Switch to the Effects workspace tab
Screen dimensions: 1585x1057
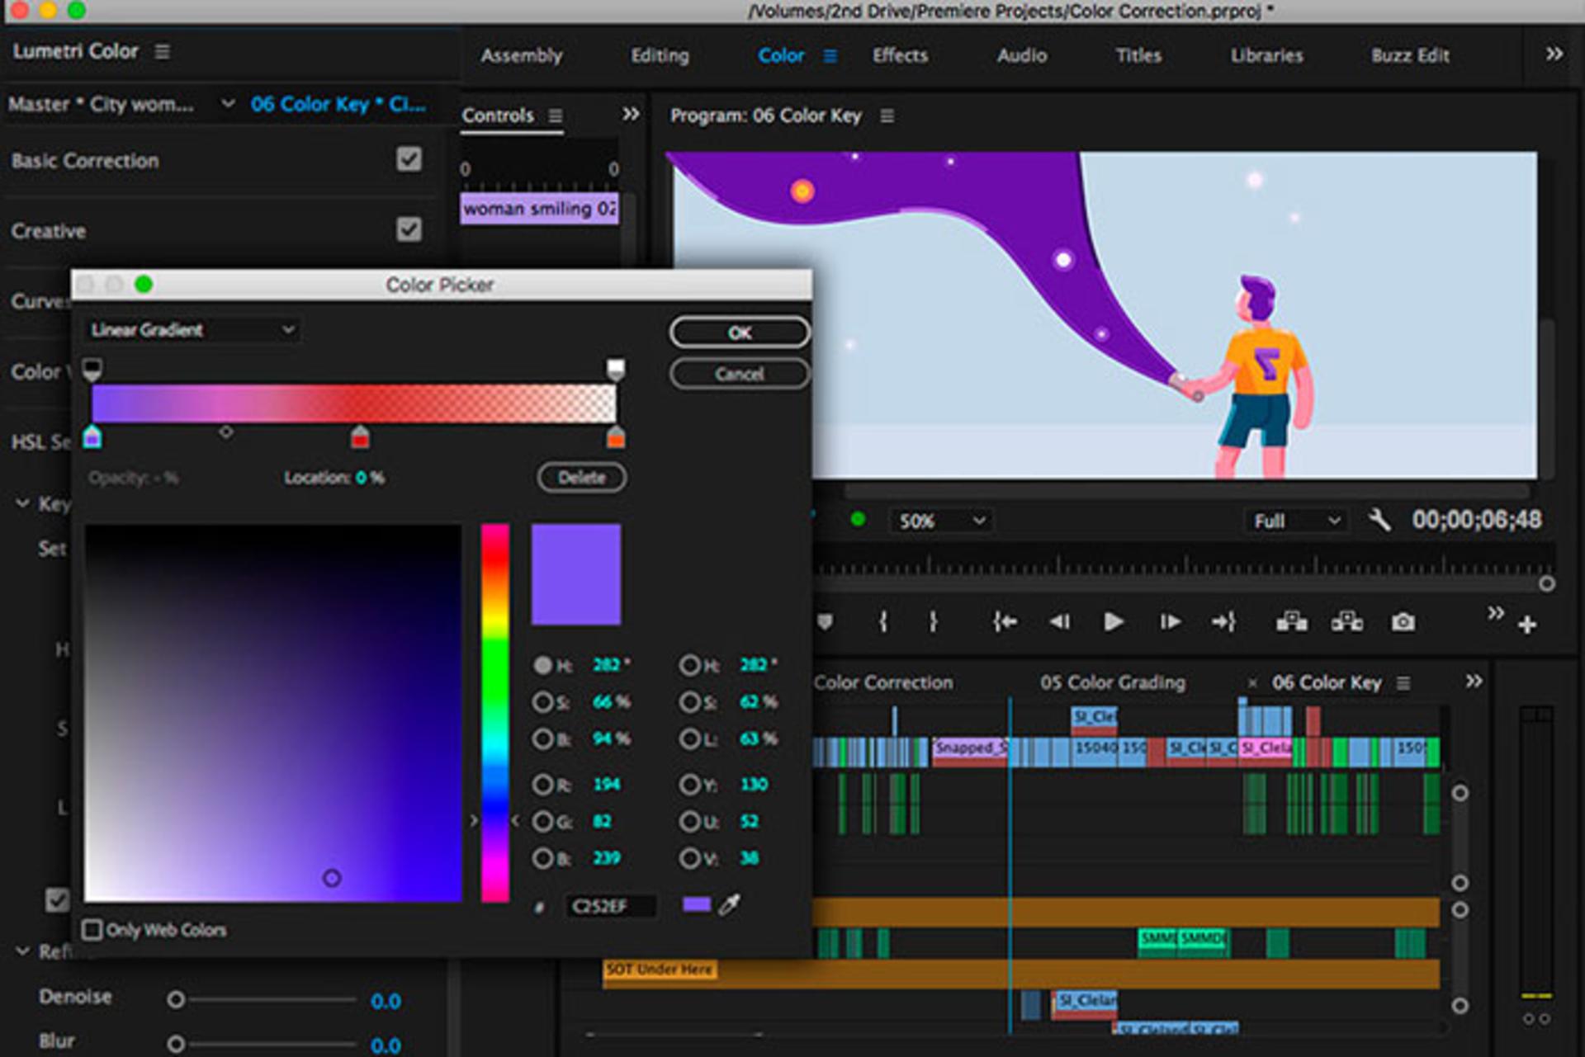pyautogui.click(x=900, y=55)
